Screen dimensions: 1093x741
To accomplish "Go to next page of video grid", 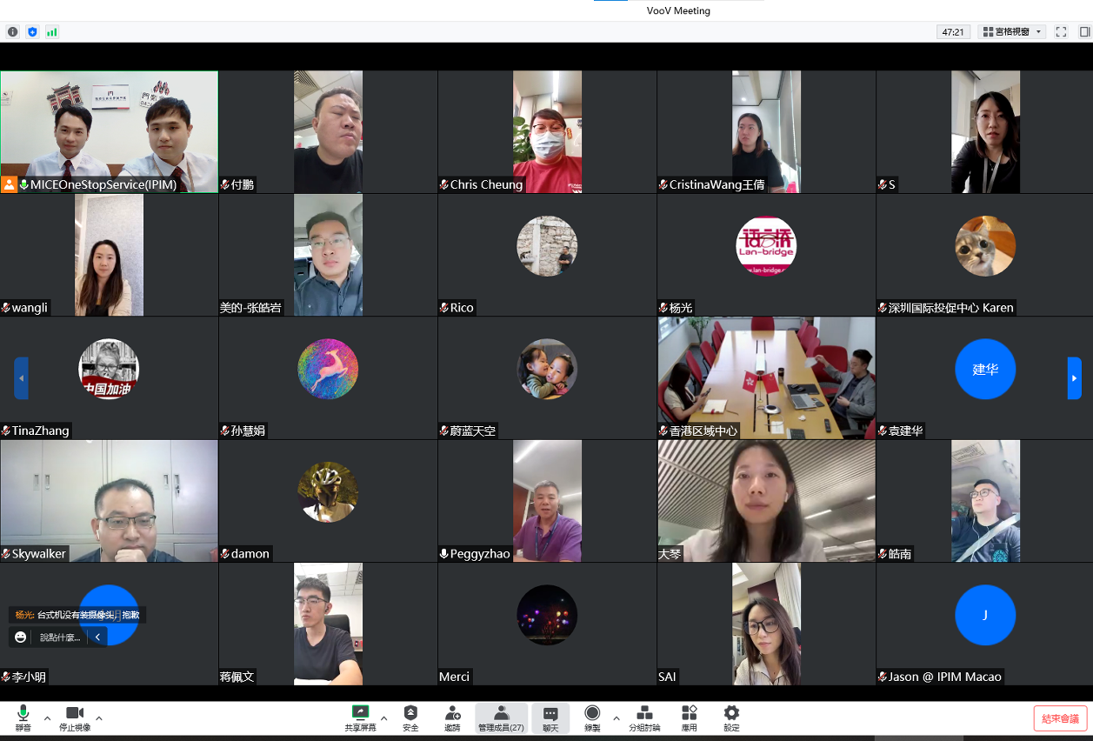I will (x=1074, y=378).
